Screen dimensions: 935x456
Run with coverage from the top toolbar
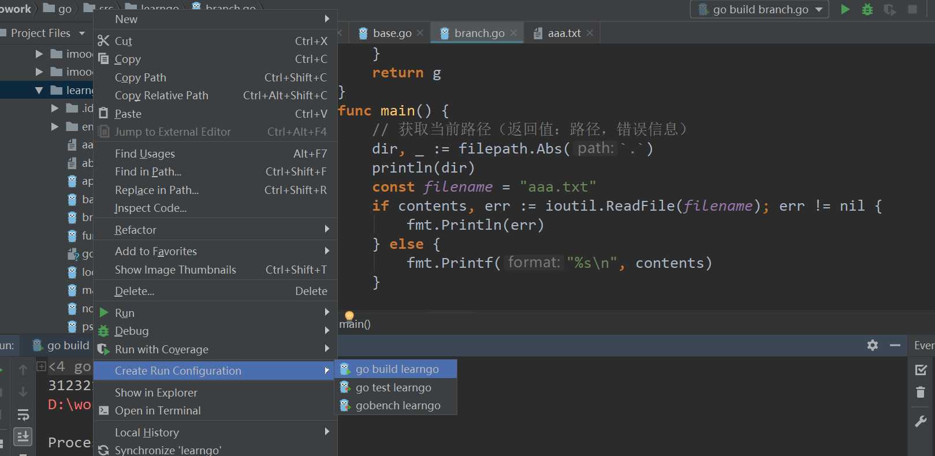pyautogui.click(x=889, y=9)
